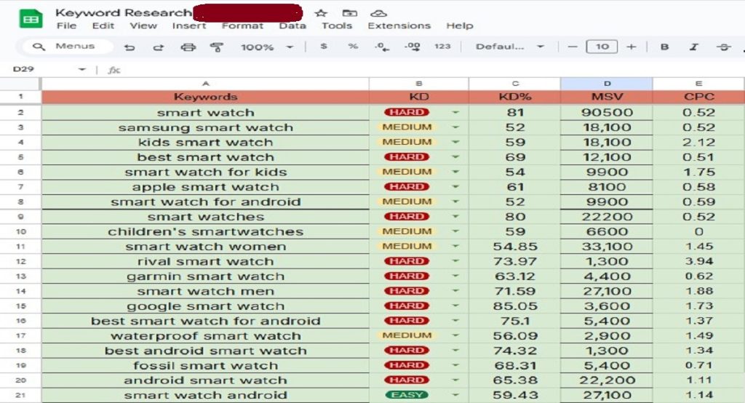745x403 pixels.
Task: Open the Edit menu
Action: tap(103, 25)
